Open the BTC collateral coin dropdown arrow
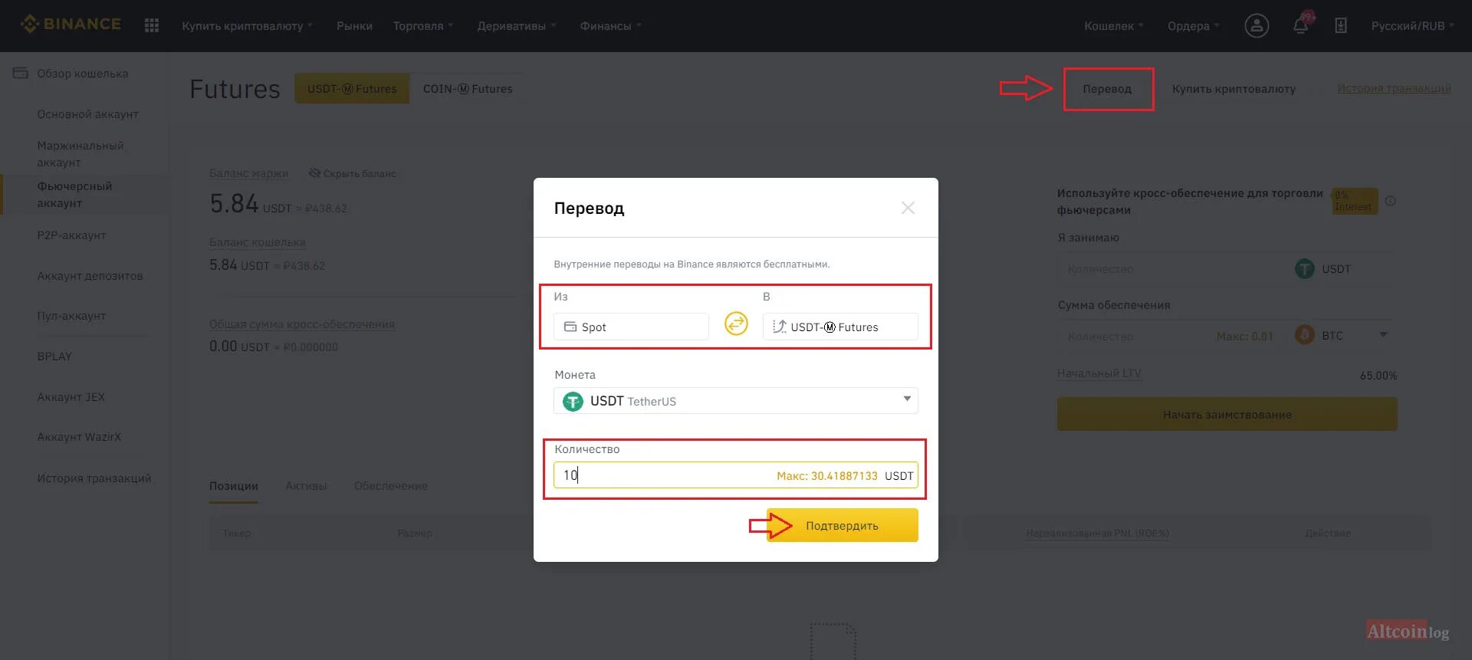Image resolution: width=1472 pixels, height=660 pixels. pos(1383,334)
